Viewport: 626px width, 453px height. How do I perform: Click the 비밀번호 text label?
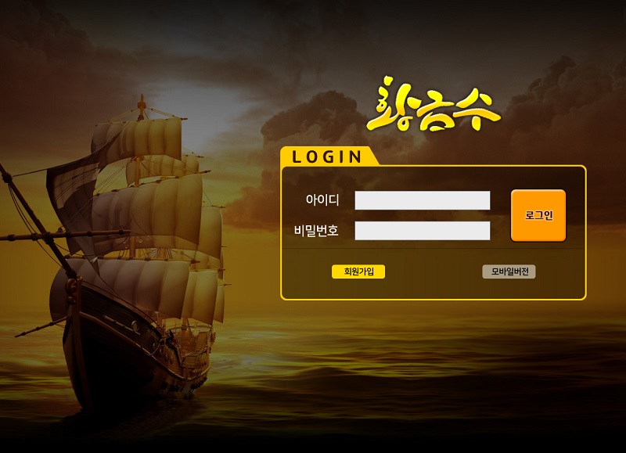coord(316,231)
